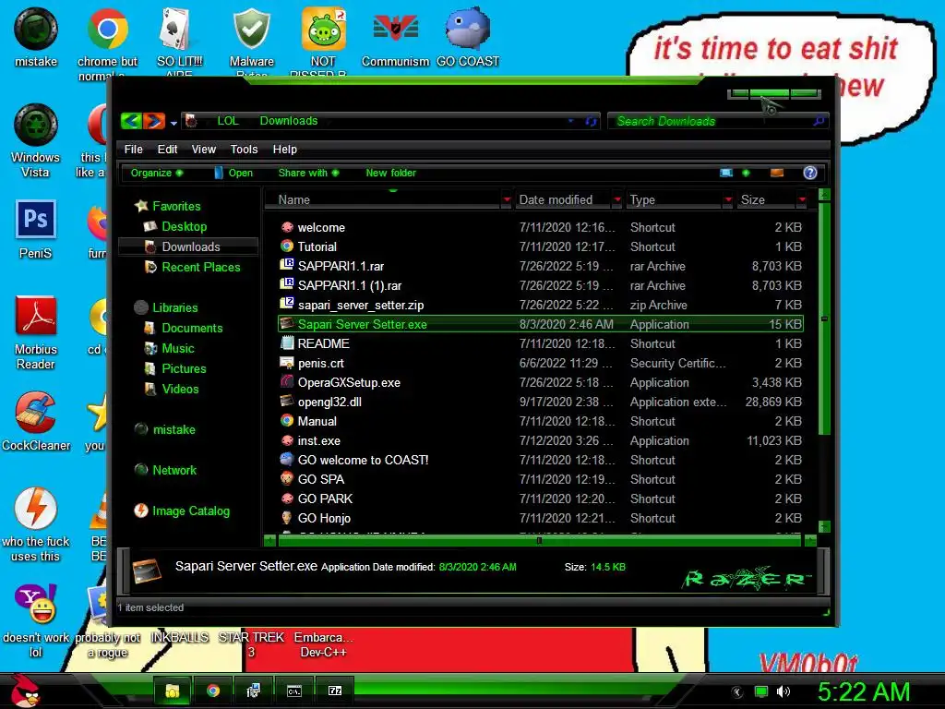Click the Search Downloads input field

pos(712,121)
